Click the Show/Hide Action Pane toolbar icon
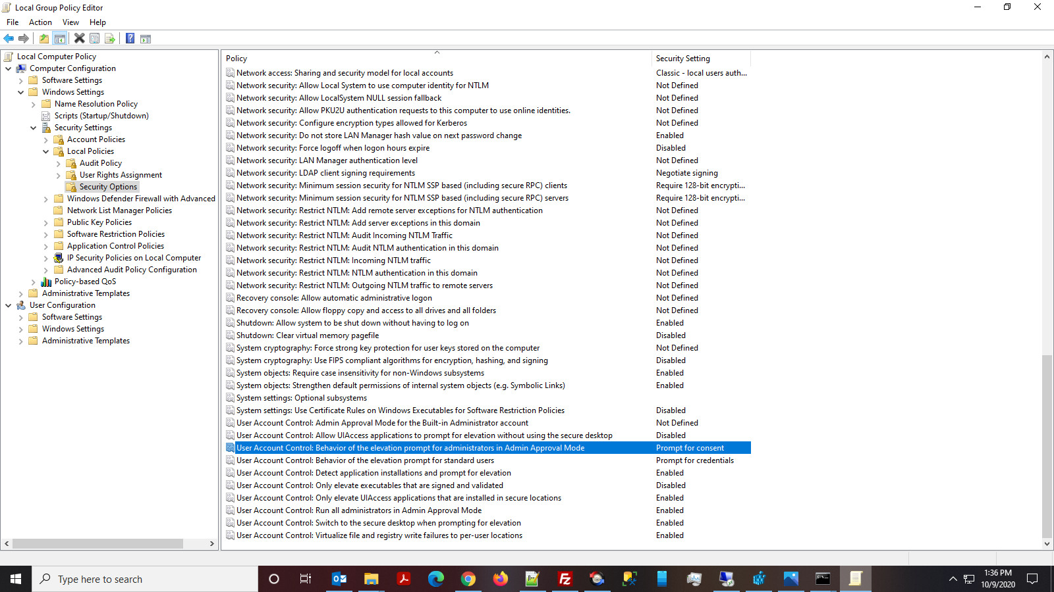The width and height of the screenshot is (1054, 592). [x=145, y=38]
